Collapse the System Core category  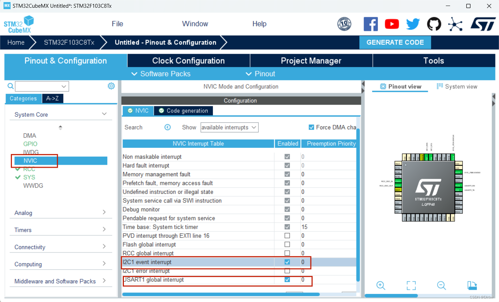[x=61, y=114]
